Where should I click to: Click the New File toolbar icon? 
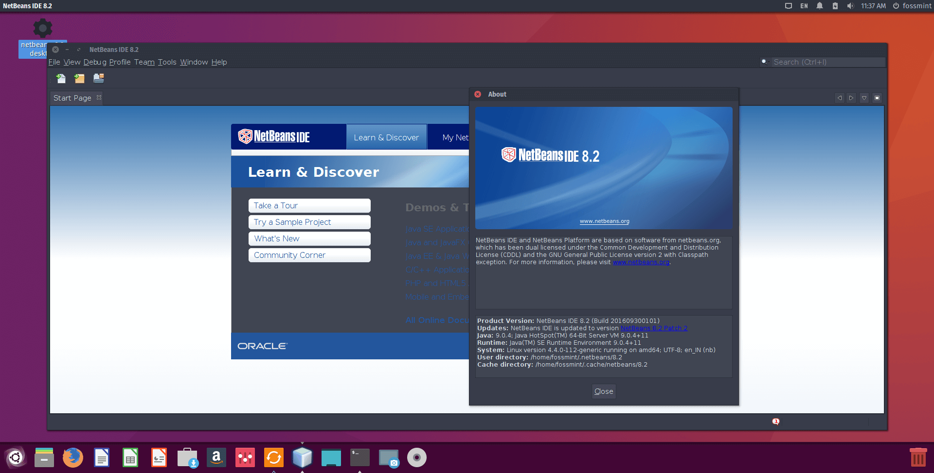61,78
